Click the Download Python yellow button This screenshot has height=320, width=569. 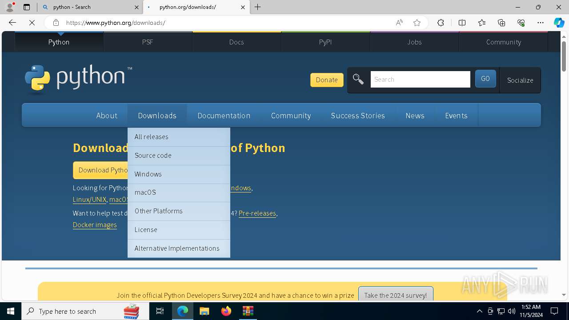100,170
